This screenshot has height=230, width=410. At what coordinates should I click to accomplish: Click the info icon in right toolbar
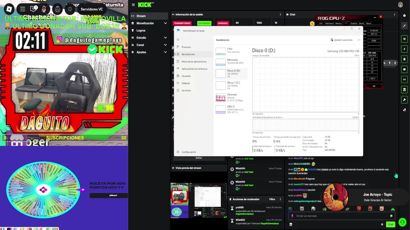(x=405, y=15)
